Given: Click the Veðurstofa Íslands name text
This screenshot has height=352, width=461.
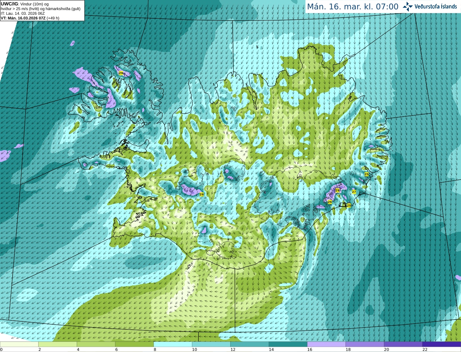Looking at the screenshot, I should click(x=436, y=6).
